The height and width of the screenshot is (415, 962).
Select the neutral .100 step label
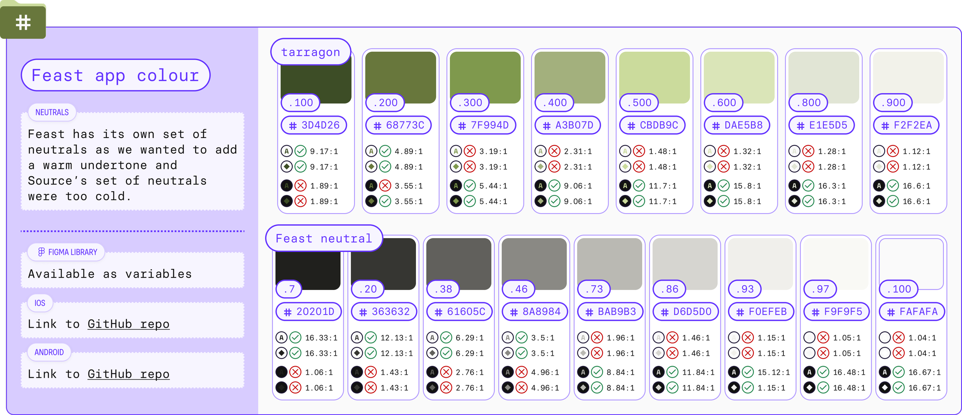pos(899,289)
